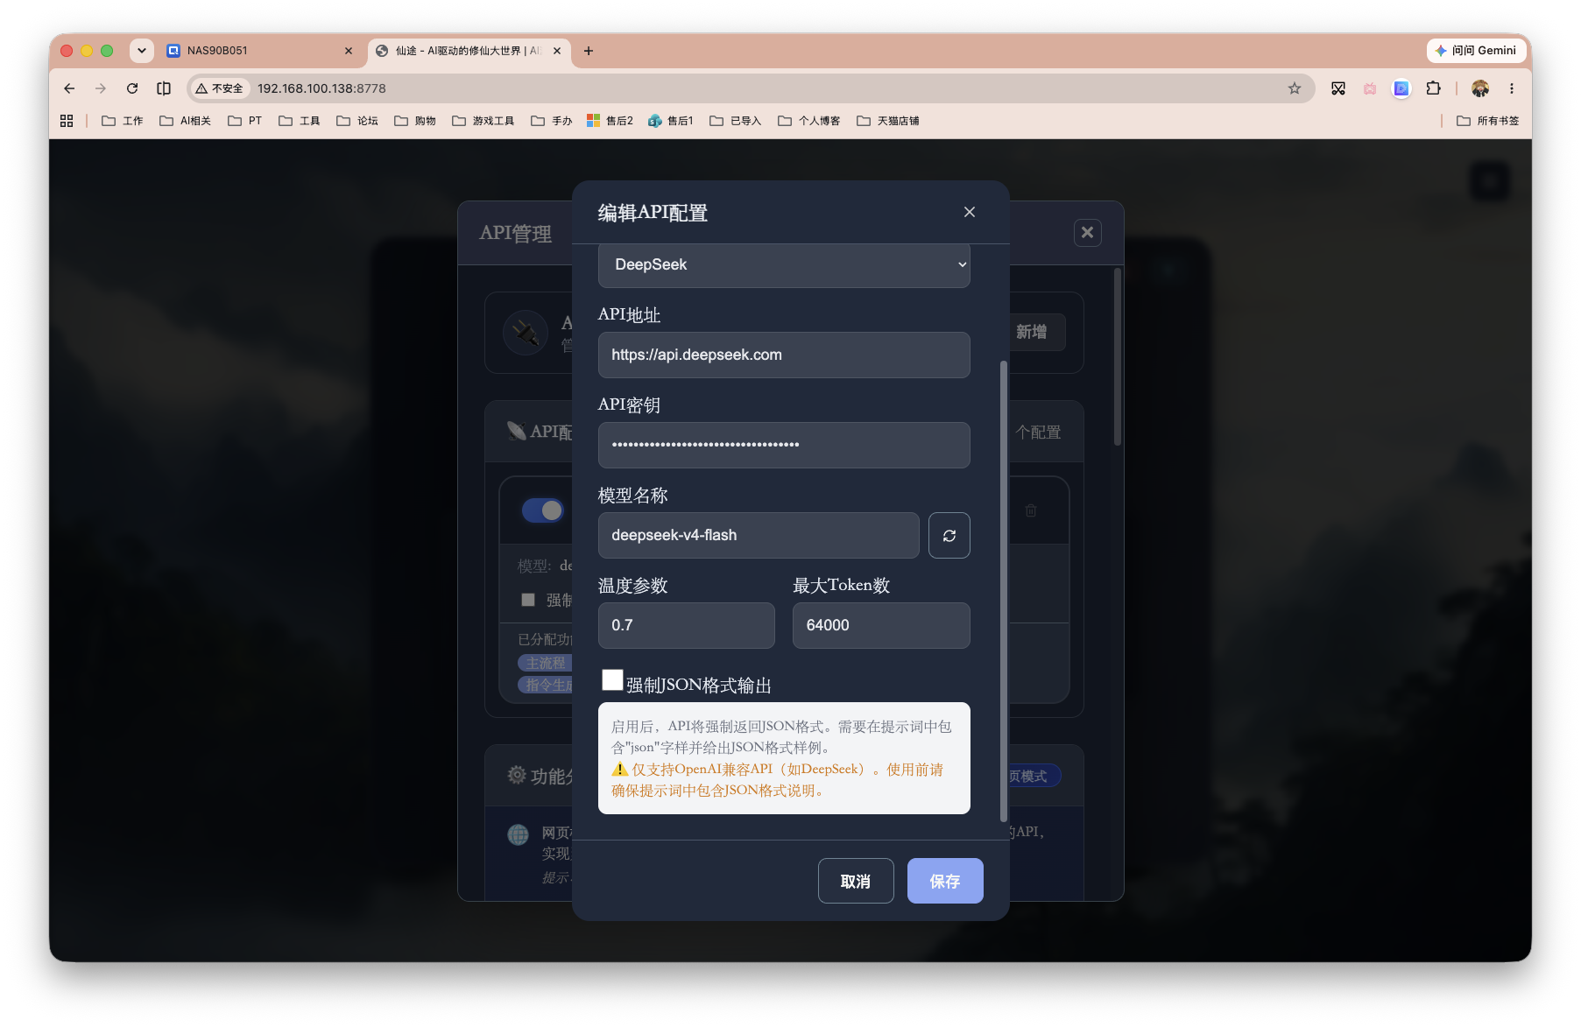The image size is (1581, 1027).
Task: Open the 所有书签 folder
Action: [1488, 121]
